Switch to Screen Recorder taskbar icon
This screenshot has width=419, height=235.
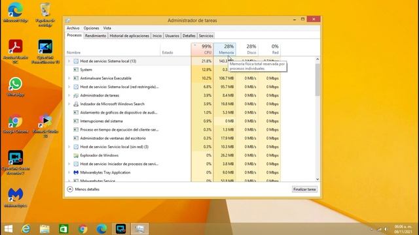pyautogui.click(x=120, y=229)
